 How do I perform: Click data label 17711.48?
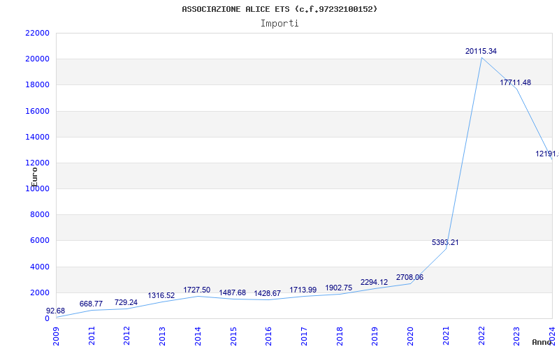click(x=515, y=82)
